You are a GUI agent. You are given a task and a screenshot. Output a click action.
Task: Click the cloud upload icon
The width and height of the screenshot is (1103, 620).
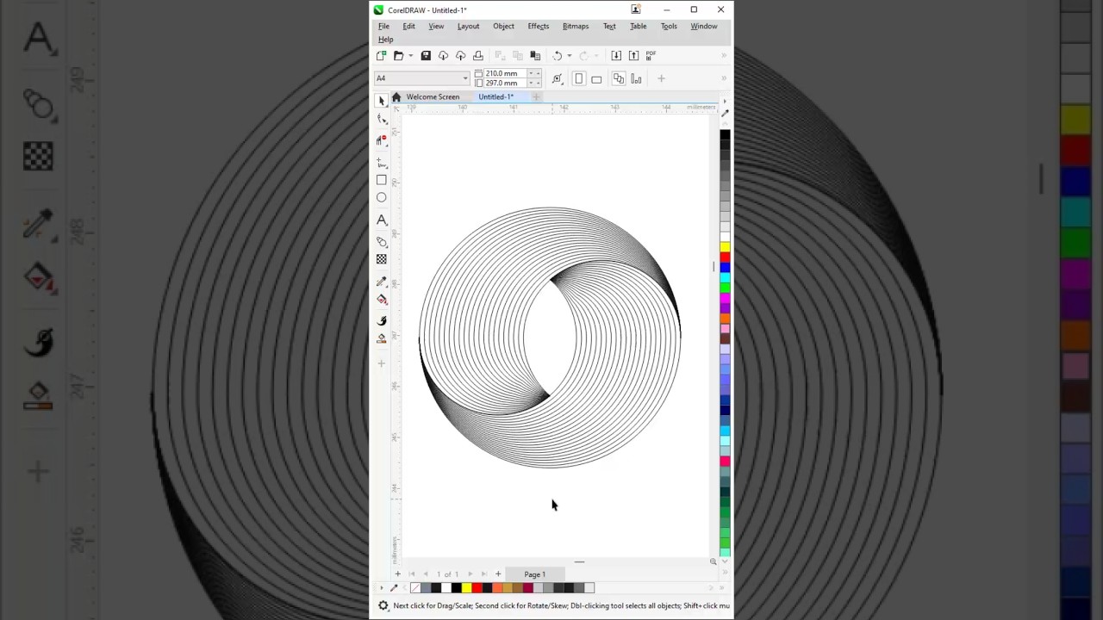pos(460,56)
